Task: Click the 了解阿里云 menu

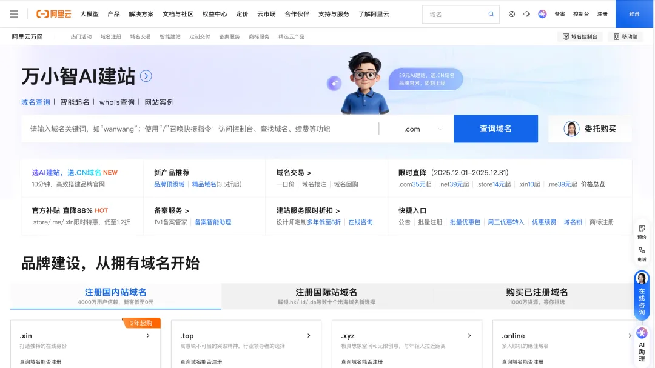Action: [x=374, y=14]
